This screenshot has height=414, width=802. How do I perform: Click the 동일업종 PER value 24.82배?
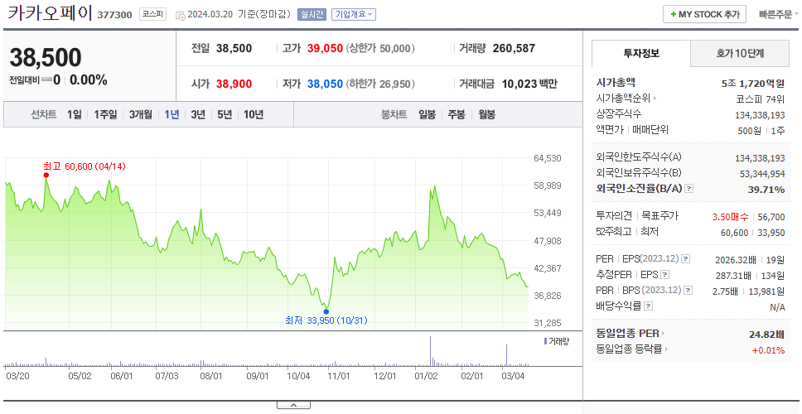click(766, 335)
